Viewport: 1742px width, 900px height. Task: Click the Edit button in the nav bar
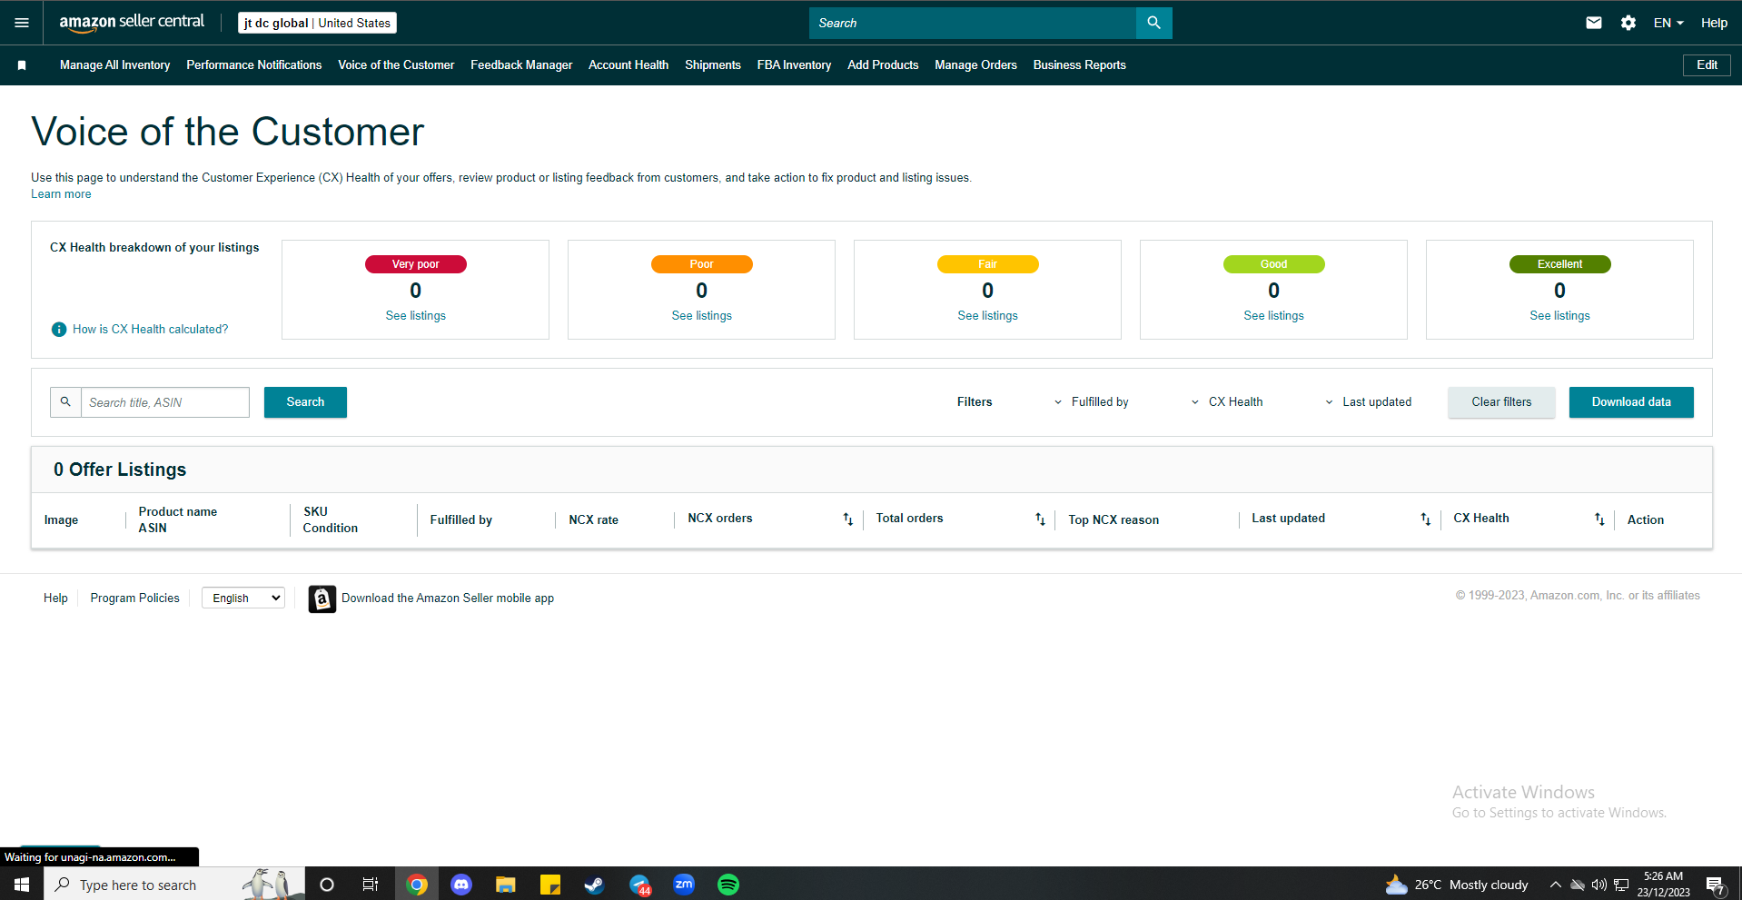click(x=1707, y=65)
